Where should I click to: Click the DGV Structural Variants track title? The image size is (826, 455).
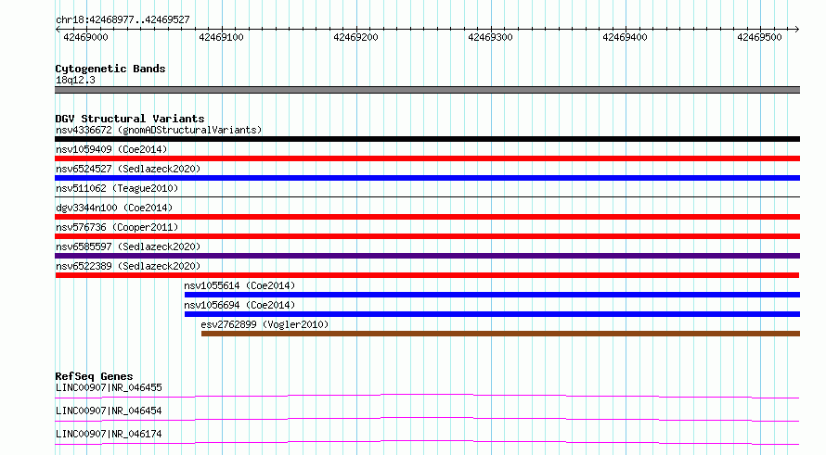point(130,119)
